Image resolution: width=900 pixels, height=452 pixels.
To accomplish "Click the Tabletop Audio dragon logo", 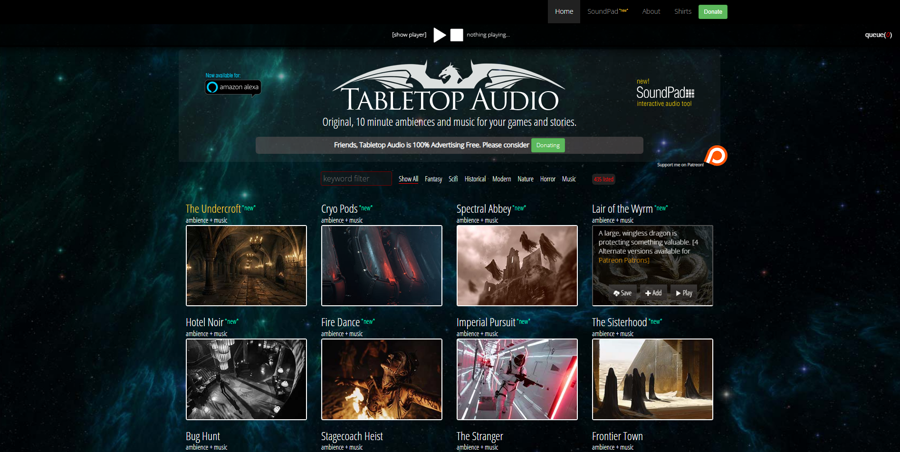I will [449, 87].
